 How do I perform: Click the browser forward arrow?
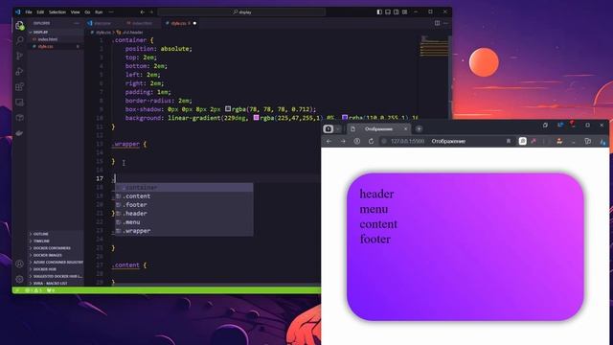pos(343,141)
